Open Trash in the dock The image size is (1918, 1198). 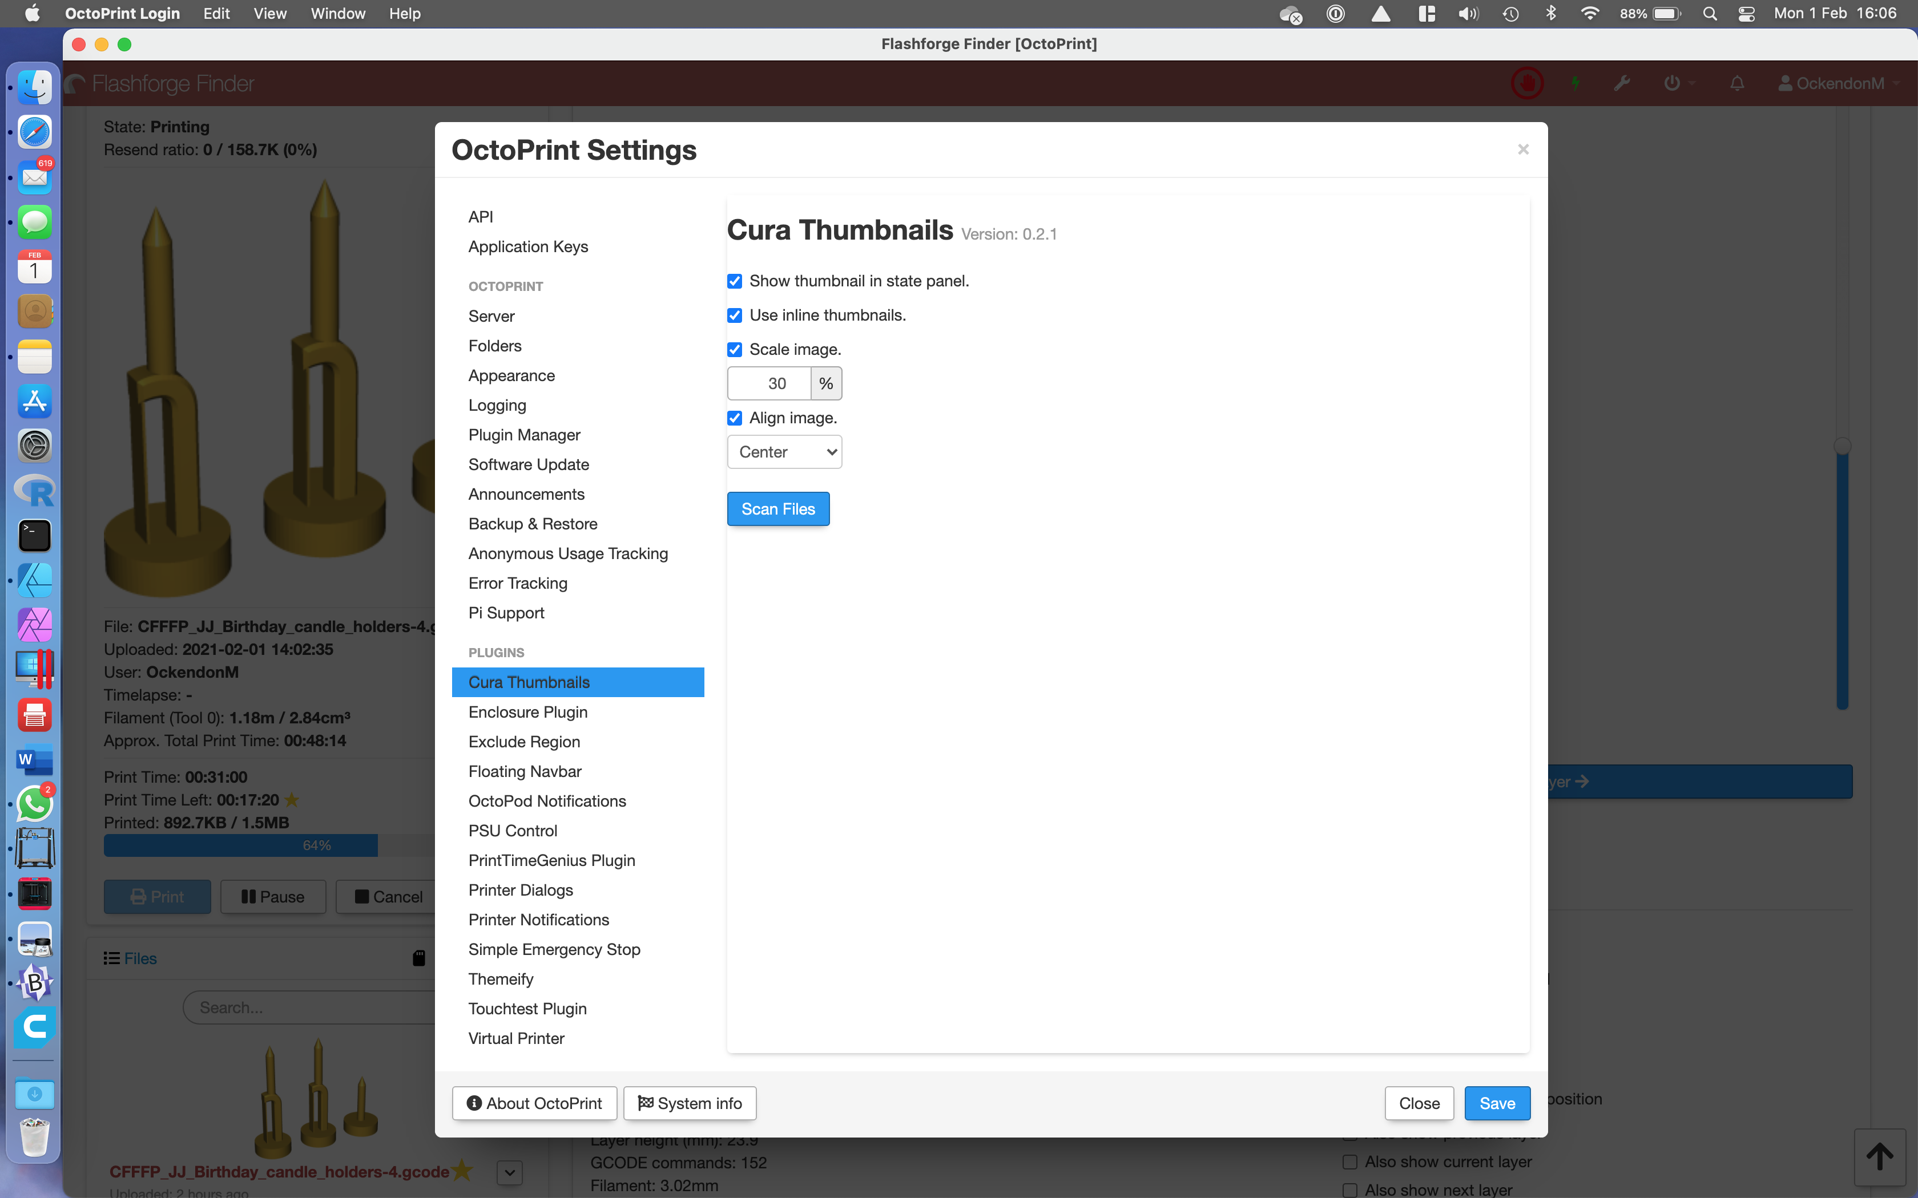click(x=35, y=1137)
